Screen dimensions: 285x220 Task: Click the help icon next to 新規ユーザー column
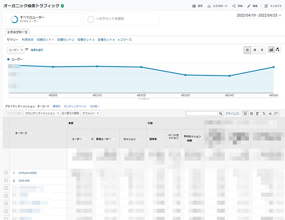[x=114, y=139]
